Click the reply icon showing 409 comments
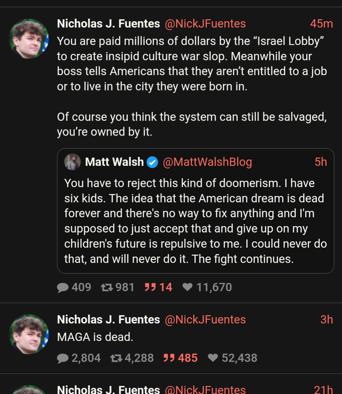The image size is (342, 394). tap(63, 287)
